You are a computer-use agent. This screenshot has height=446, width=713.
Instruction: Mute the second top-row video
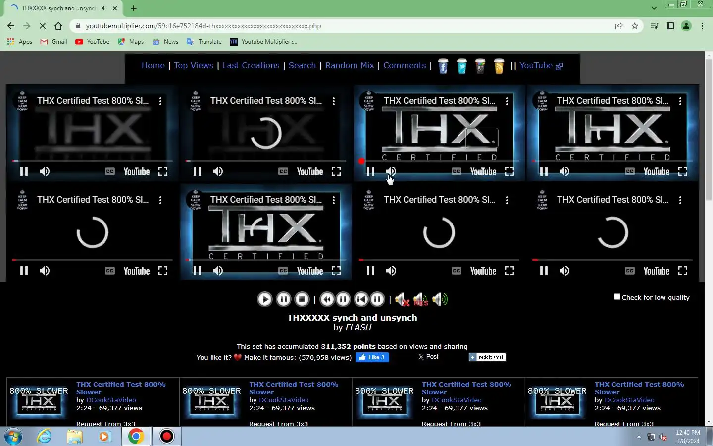click(218, 171)
